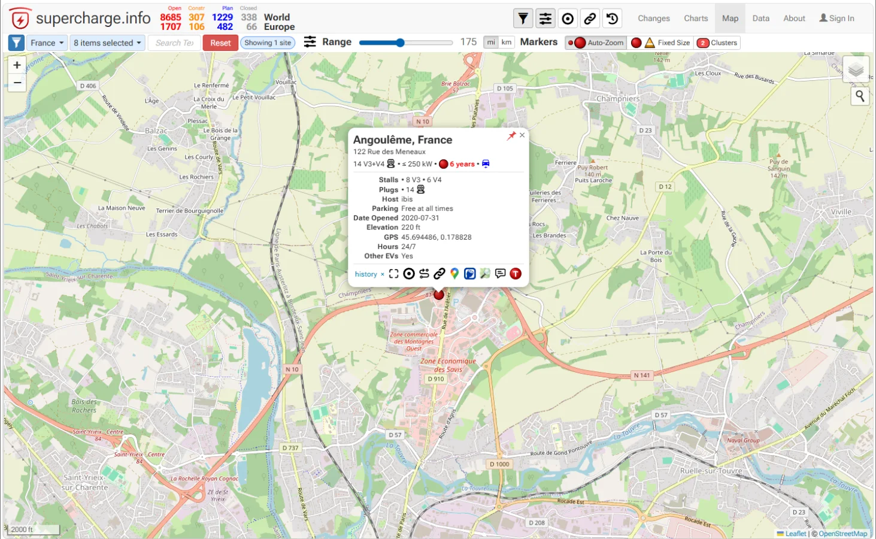Click the red supercharger marker on map
876x539 pixels.
tap(439, 295)
